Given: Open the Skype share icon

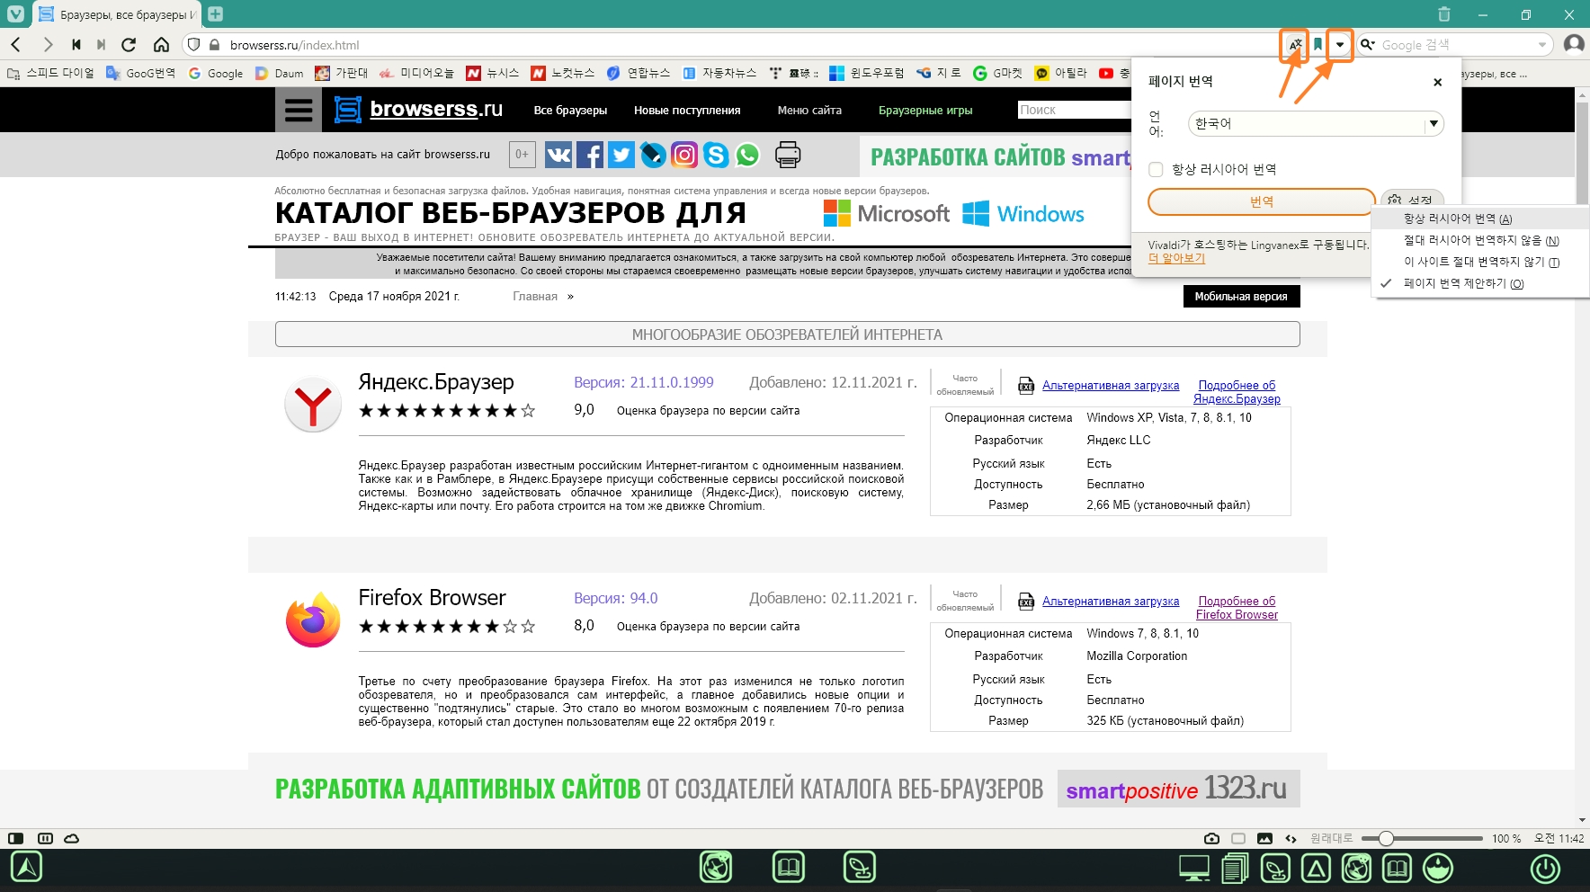Looking at the screenshot, I should pos(716,155).
